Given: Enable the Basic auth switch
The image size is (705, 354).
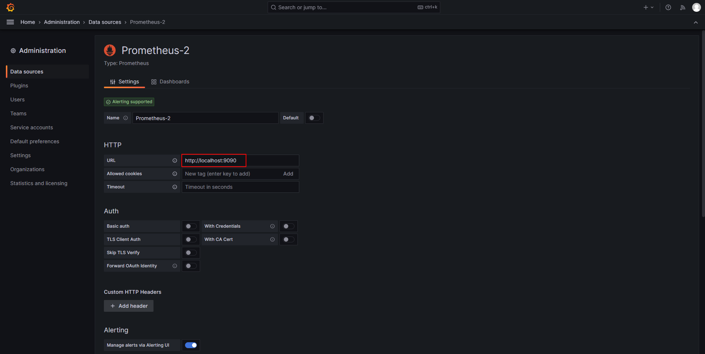Looking at the screenshot, I should 191,226.
